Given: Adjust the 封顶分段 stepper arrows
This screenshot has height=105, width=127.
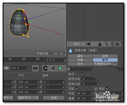Looking at the screenshot, I should pyautogui.click(x=98, y=79).
